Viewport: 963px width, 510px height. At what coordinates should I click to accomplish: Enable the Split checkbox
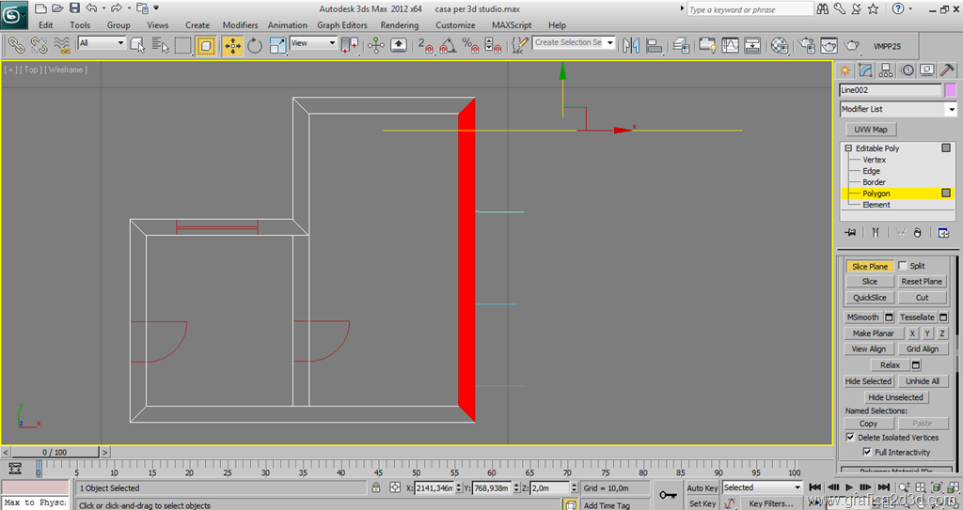pos(904,266)
